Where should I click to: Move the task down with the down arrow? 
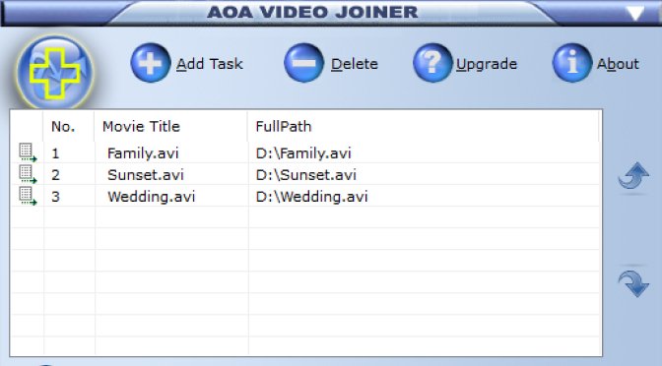[633, 283]
